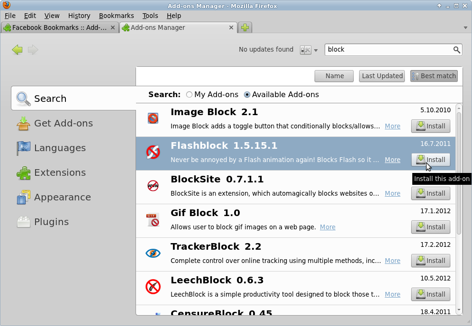The image size is (472, 326).
Task: Open Get Add-ons category
Action: pos(73,123)
